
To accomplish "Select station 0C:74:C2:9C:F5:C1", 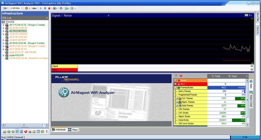I will pos(18,31).
